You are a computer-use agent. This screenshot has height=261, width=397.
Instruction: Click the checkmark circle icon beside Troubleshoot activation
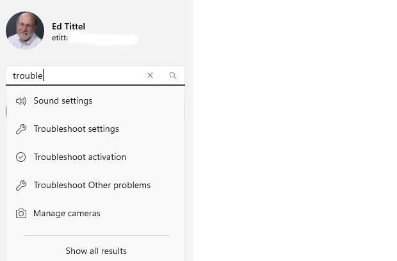pos(21,157)
